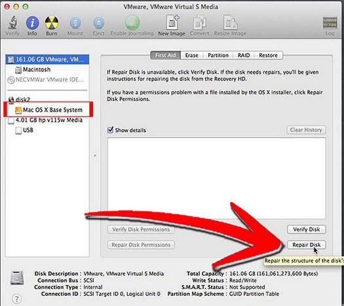The image size is (344, 306).
Task: Click the help question mark button
Action: click(16, 299)
